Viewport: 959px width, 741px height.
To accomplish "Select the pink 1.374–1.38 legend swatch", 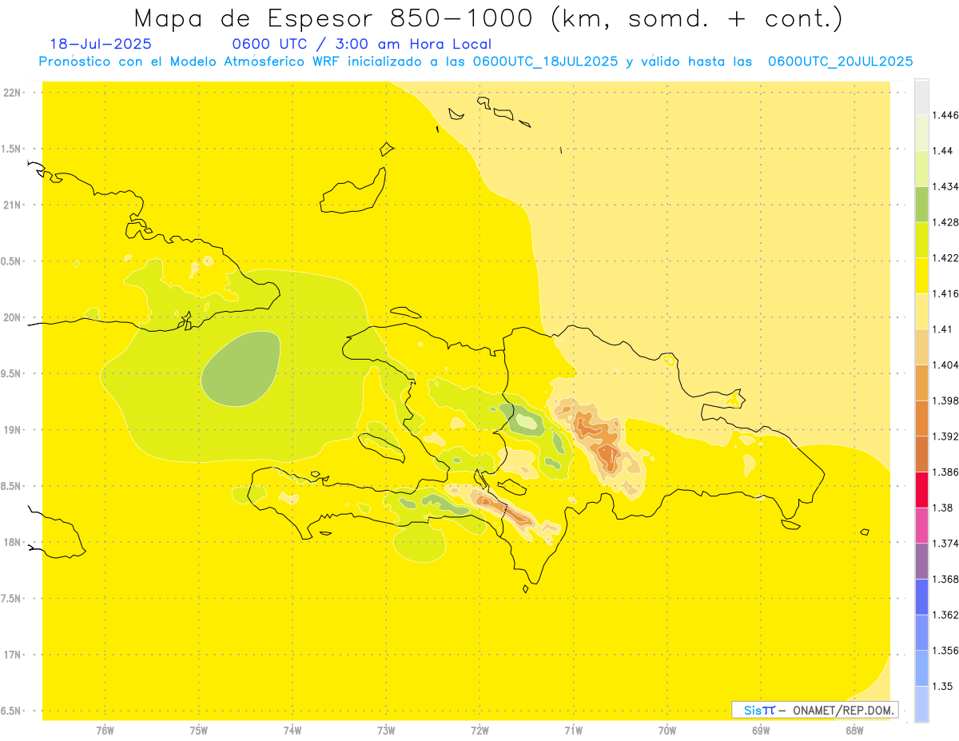I will 922,526.
